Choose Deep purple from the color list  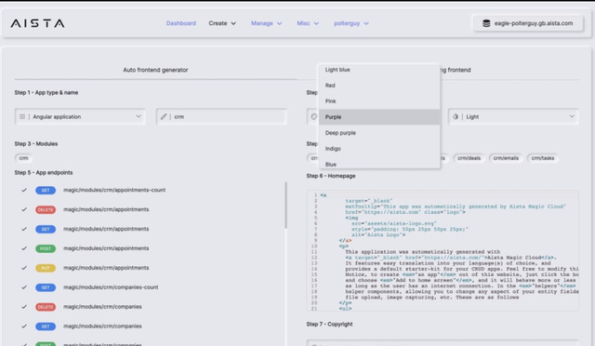click(x=379, y=133)
